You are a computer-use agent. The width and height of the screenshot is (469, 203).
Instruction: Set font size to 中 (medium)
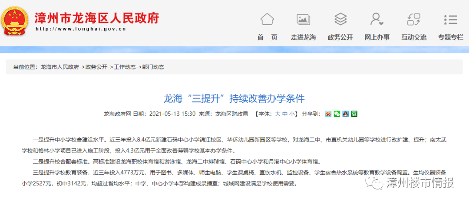pos(285,114)
